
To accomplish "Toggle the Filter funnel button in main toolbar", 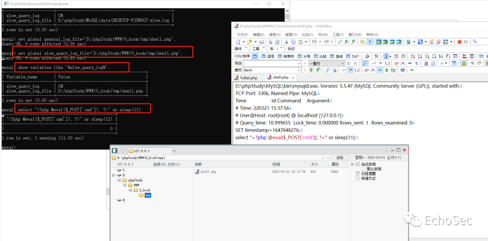I will pyautogui.click(x=370, y=42).
